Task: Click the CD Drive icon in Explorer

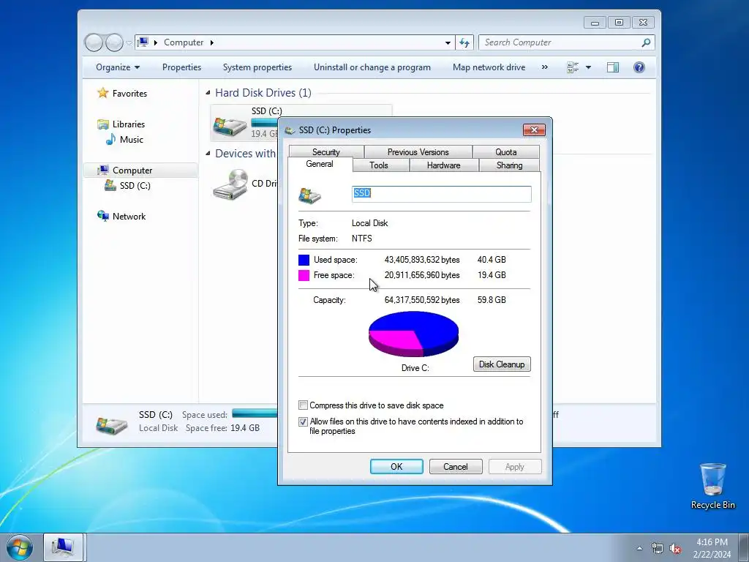Action: point(230,184)
